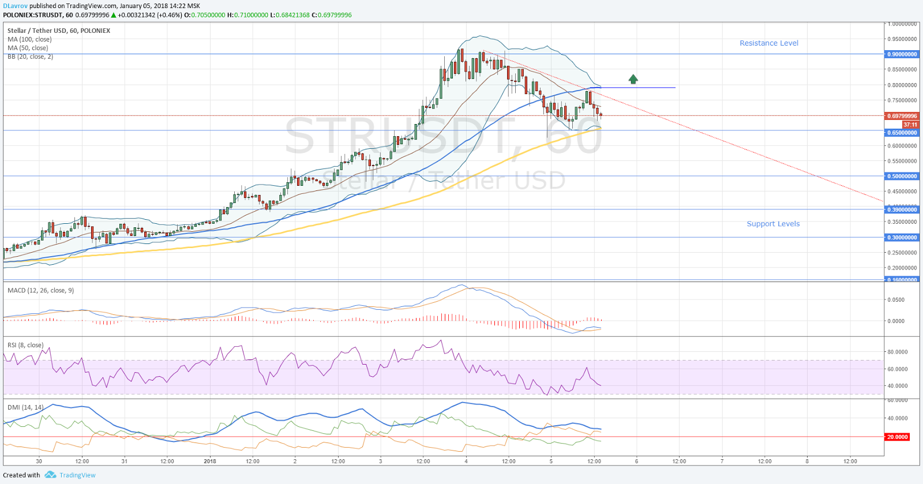
Task: Click the 60.0000 RSI axis label
Action: (x=898, y=369)
